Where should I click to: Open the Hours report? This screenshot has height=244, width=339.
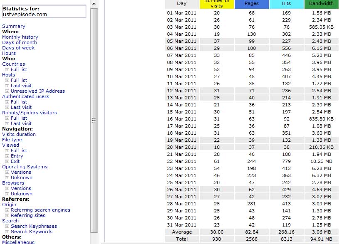(x=9, y=53)
